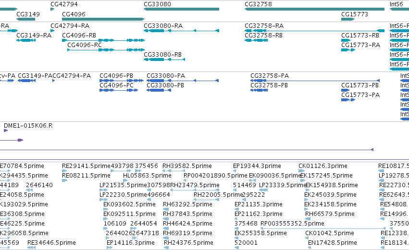Click EST RP004201890.5prime
Screen dimensions: 409x250
tap(215, 176)
